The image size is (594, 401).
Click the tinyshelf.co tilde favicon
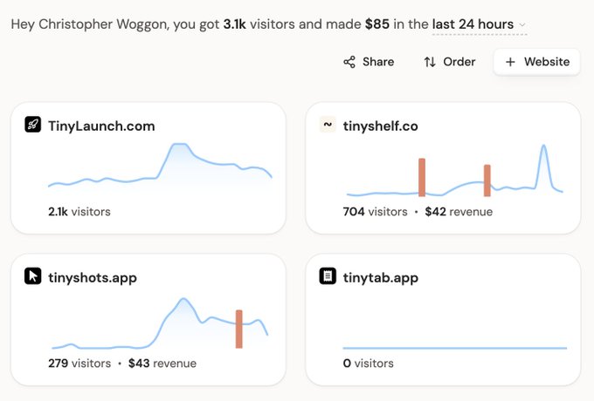[328, 125]
